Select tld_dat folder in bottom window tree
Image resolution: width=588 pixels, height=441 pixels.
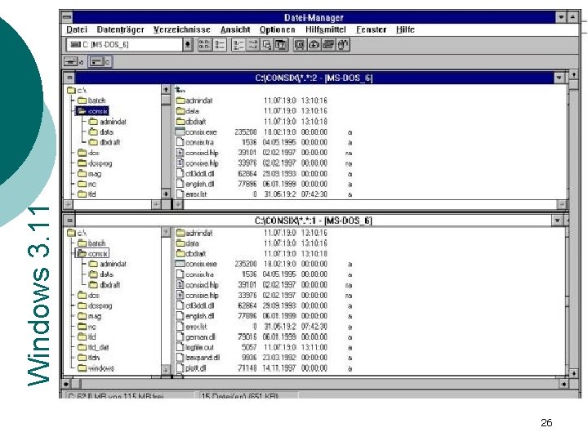click(x=93, y=347)
